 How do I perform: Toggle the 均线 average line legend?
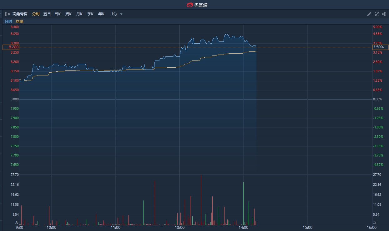click(19, 22)
